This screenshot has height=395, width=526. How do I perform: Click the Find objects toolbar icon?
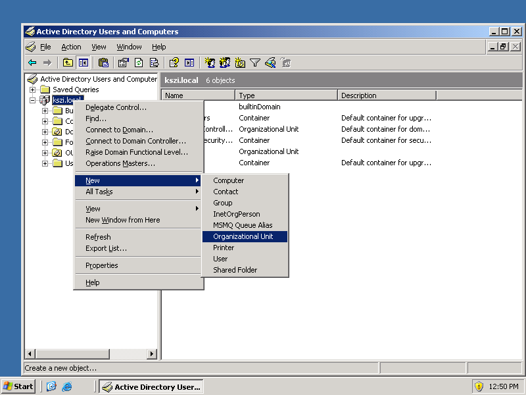click(x=270, y=63)
